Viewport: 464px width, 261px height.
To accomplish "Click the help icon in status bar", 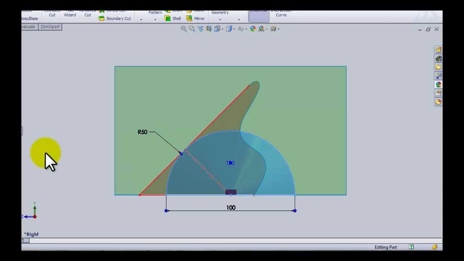I will tap(411, 247).
